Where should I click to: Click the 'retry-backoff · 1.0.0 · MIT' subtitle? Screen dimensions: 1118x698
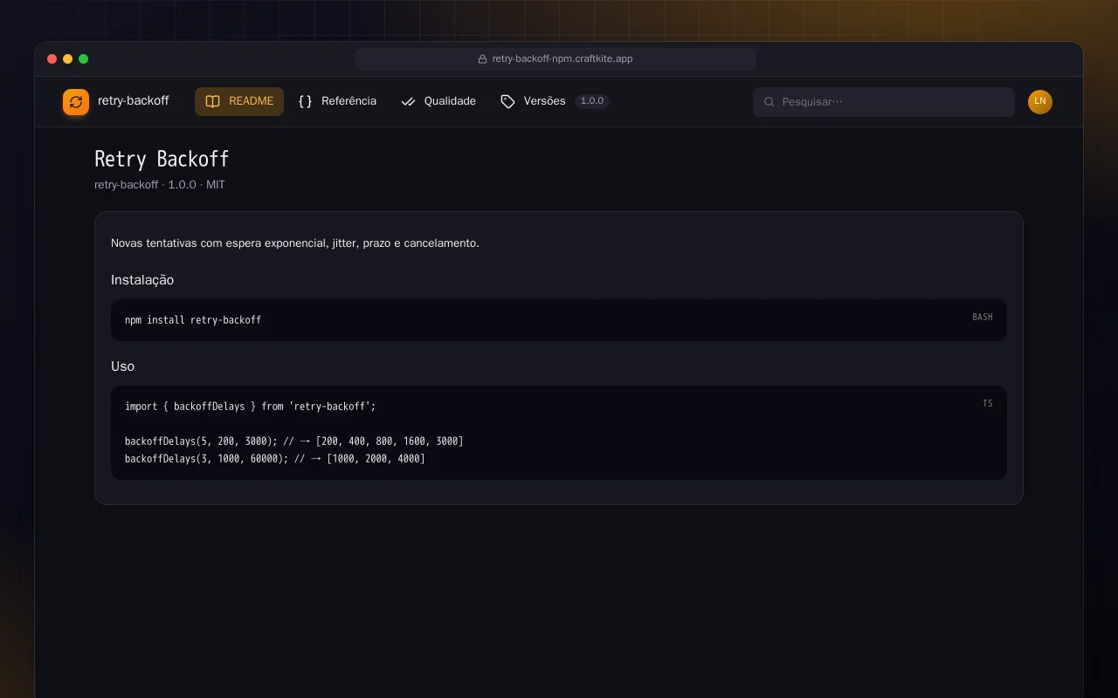point(160,185)
